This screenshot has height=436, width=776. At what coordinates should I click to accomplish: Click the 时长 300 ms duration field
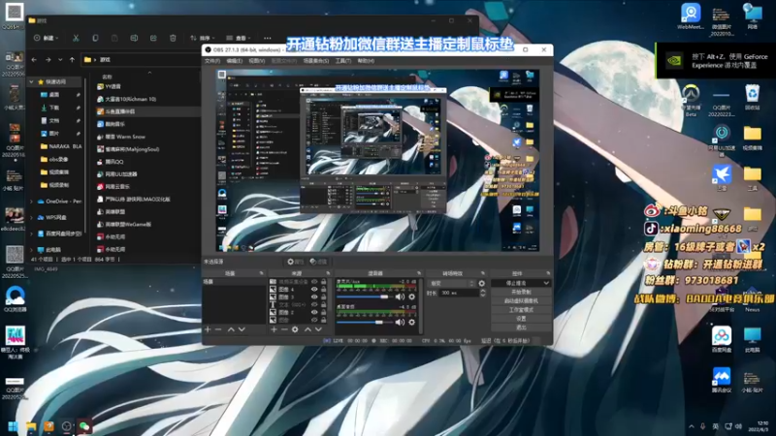(x=459, y=294)
